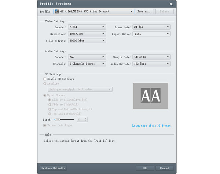Adjust the Depth slider handle

click(x=57, y=120)
